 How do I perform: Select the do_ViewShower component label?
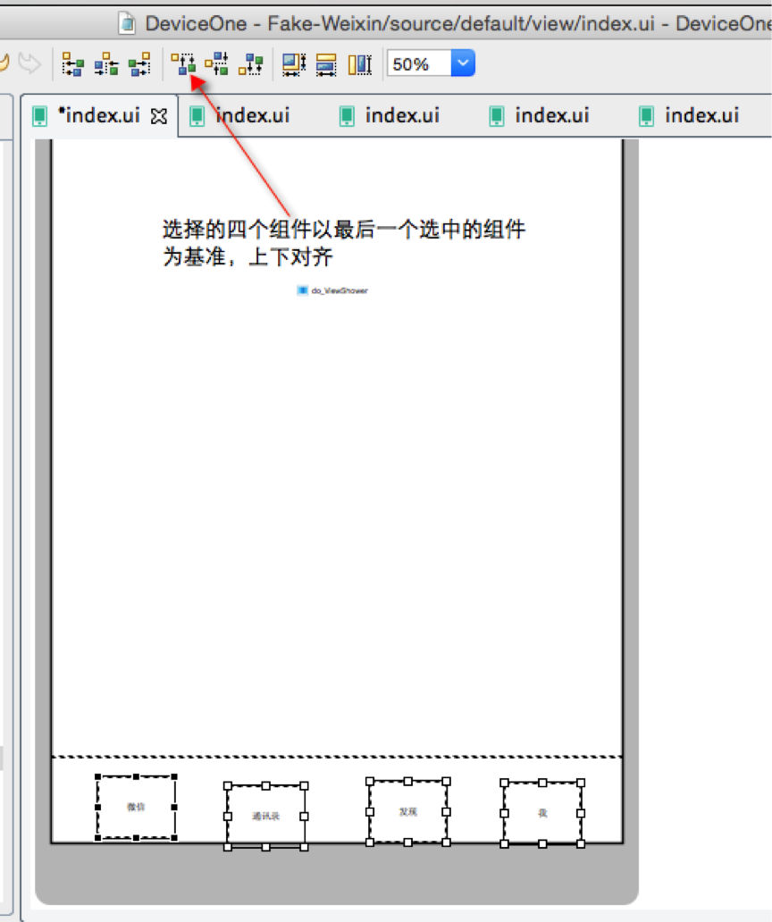point(332,290)
